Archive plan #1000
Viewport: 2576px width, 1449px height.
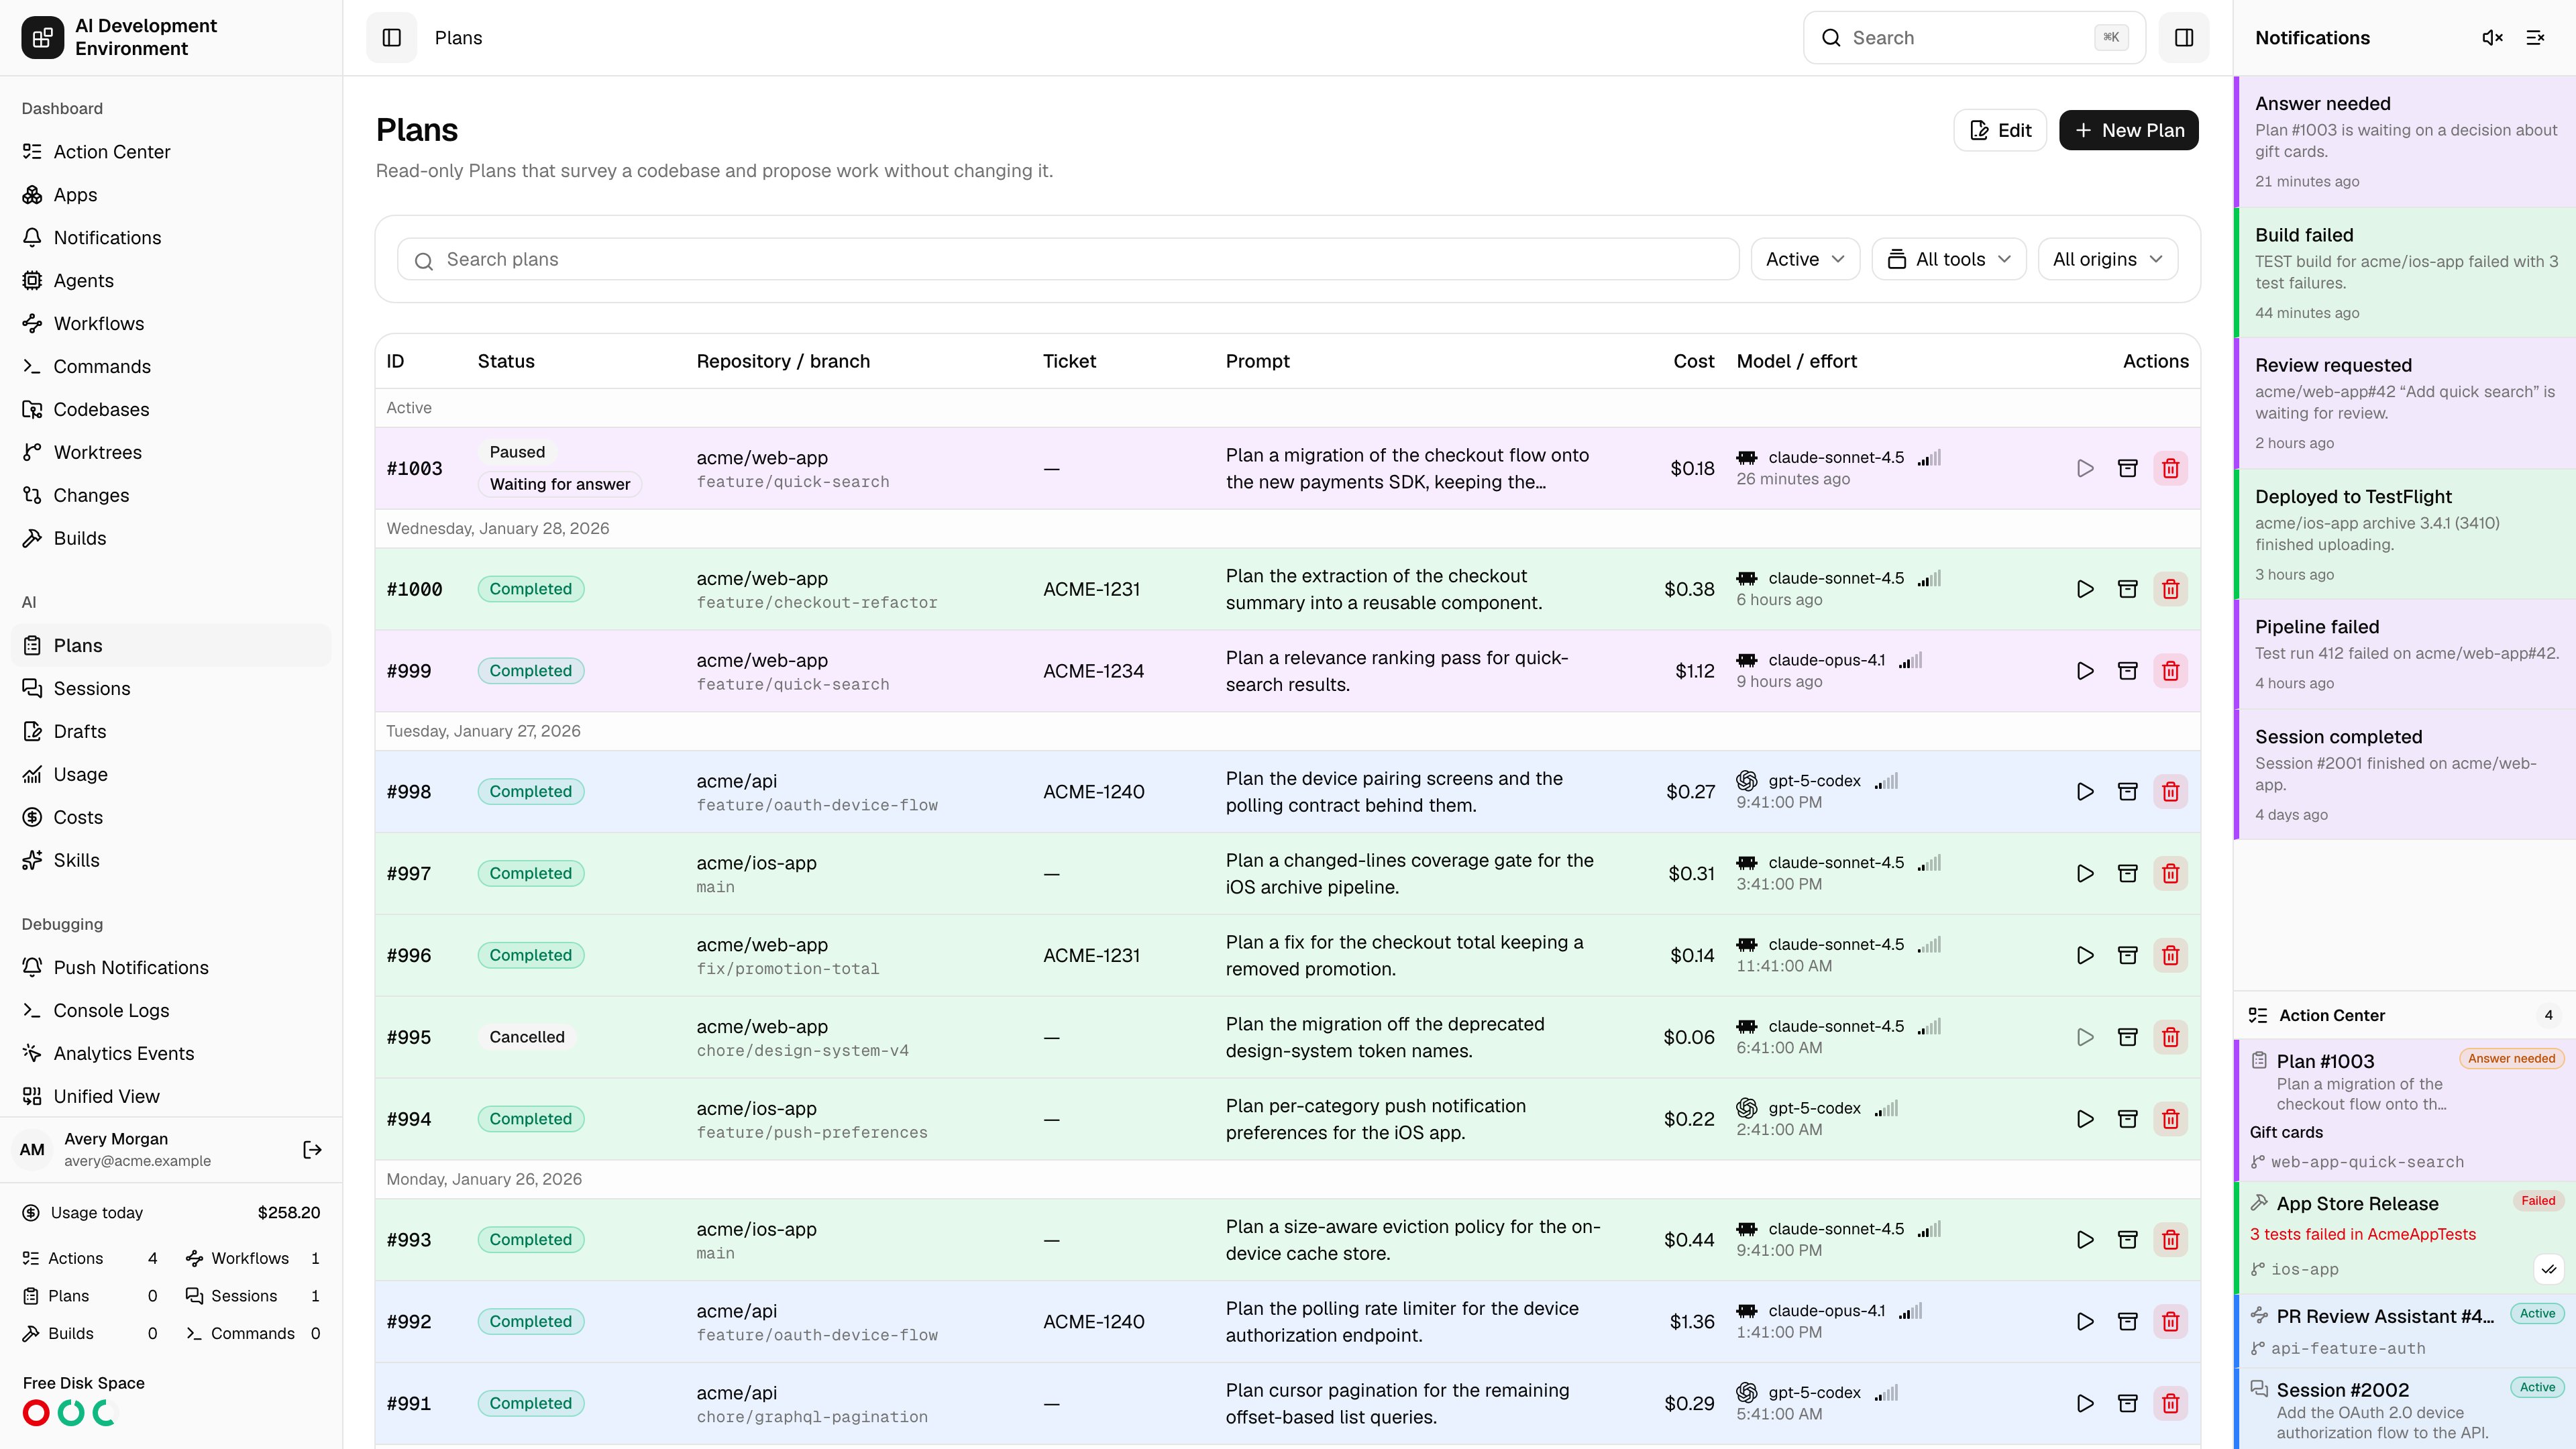(x=2127, y=589)
